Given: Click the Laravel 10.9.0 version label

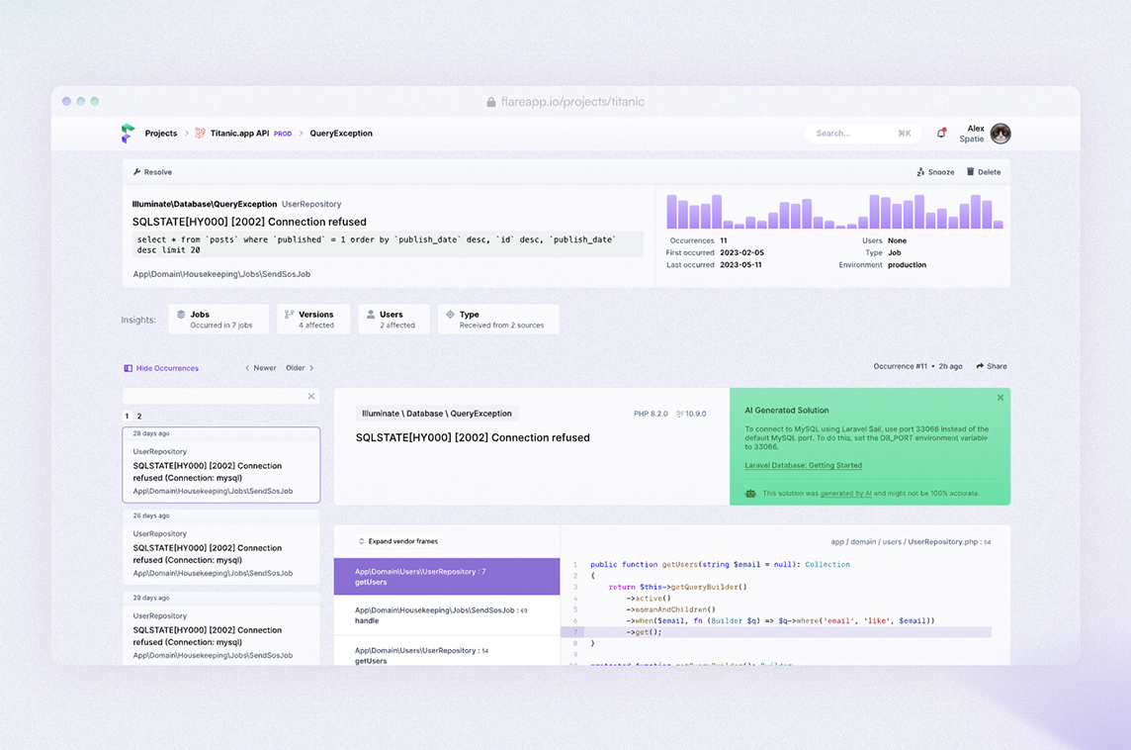Looking at the screenshot, I should (691, 414).
